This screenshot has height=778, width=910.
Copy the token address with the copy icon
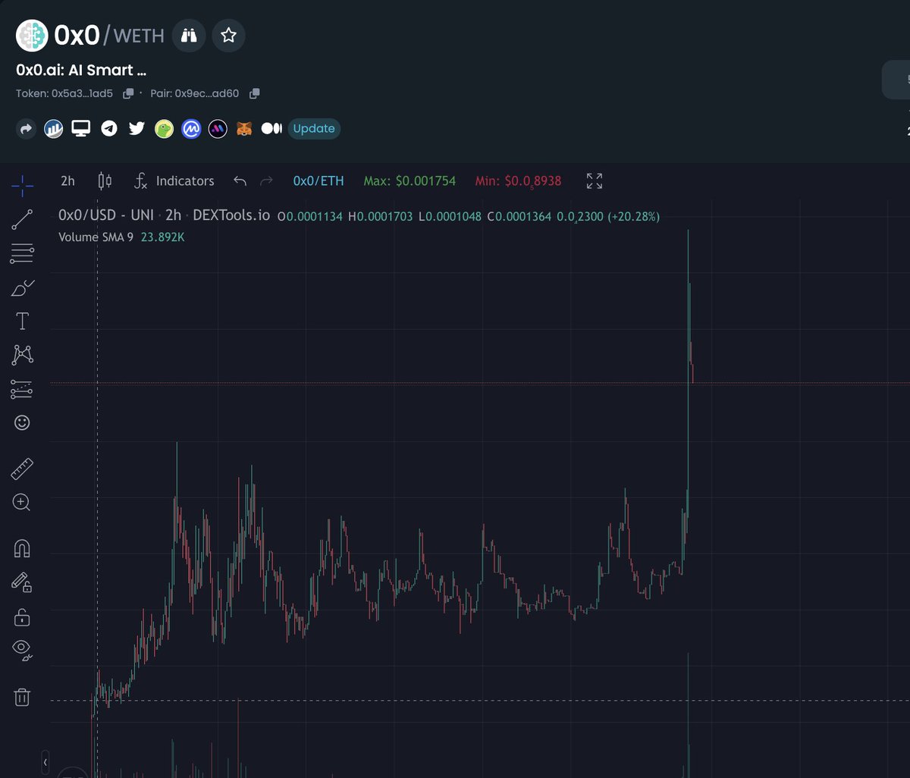127,93
